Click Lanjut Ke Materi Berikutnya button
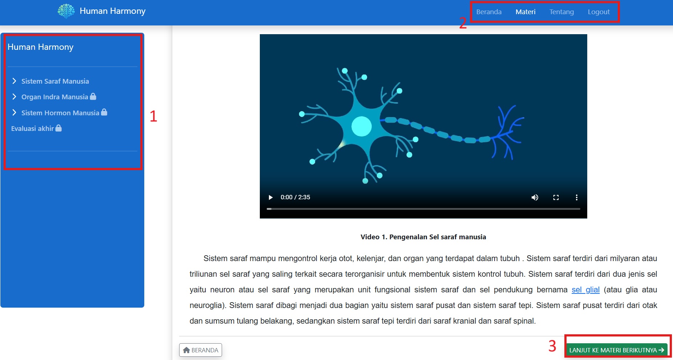The height and width of the screenshot is (360, 673). click(x=616, y=350)
